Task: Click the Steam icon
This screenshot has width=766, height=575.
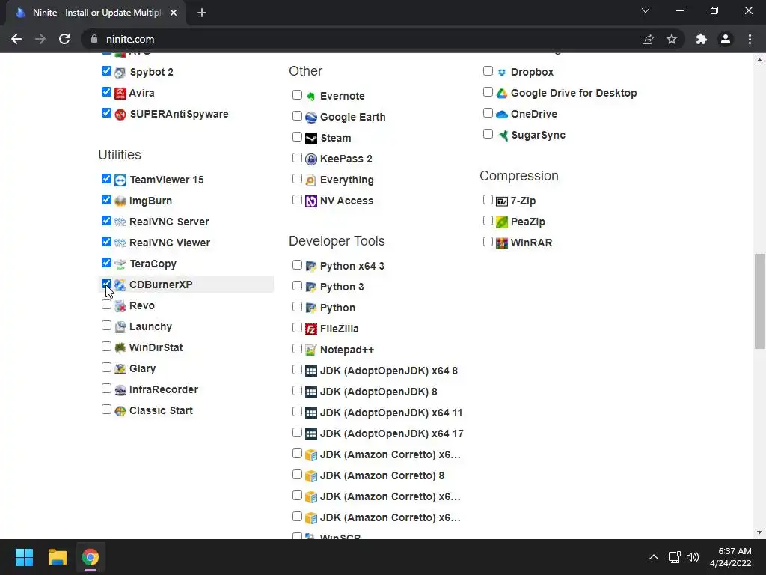Action: [x=311, y=139]
